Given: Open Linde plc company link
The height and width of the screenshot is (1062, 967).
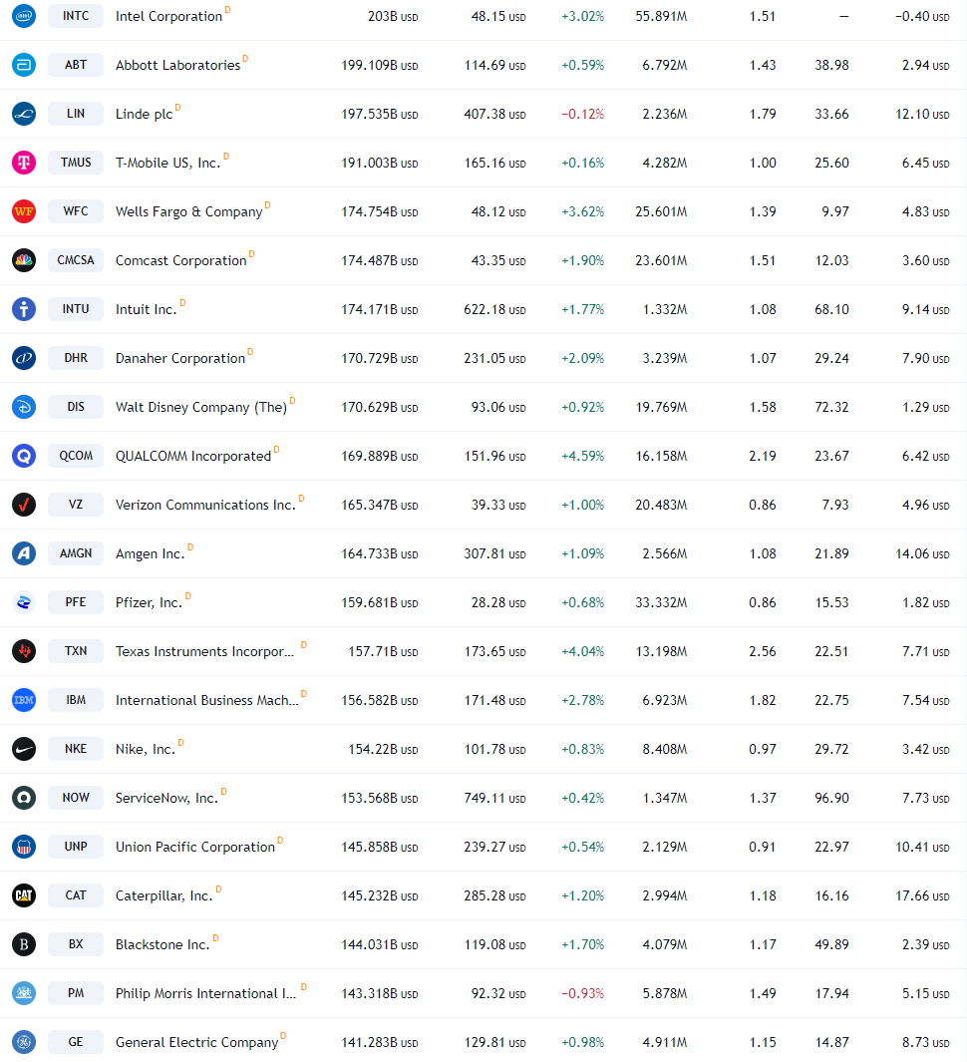Looking at the screenshot, I should tap(144, 114).
